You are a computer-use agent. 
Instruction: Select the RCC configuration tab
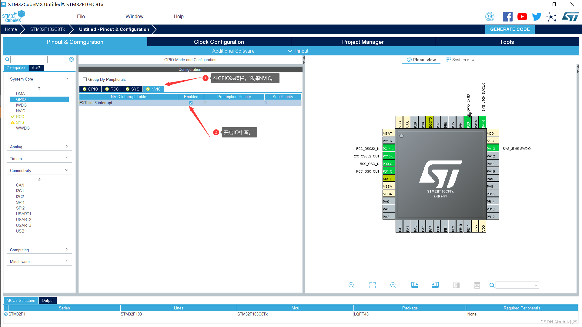(x=112, y=89)
